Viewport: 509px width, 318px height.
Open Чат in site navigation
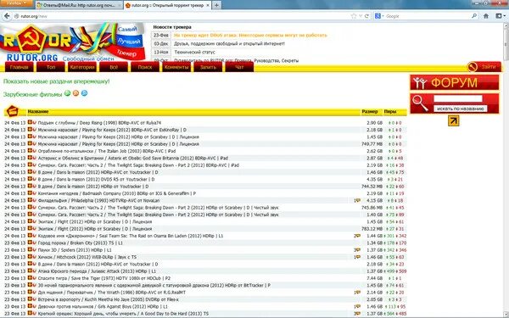[x=239, y=67]
